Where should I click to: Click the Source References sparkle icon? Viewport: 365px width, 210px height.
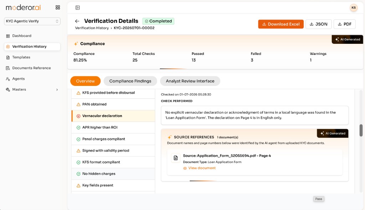169,137
